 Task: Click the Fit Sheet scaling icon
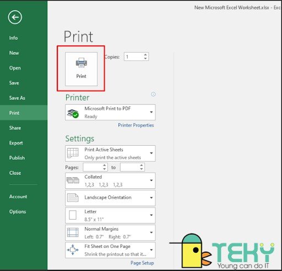[73, 249]
